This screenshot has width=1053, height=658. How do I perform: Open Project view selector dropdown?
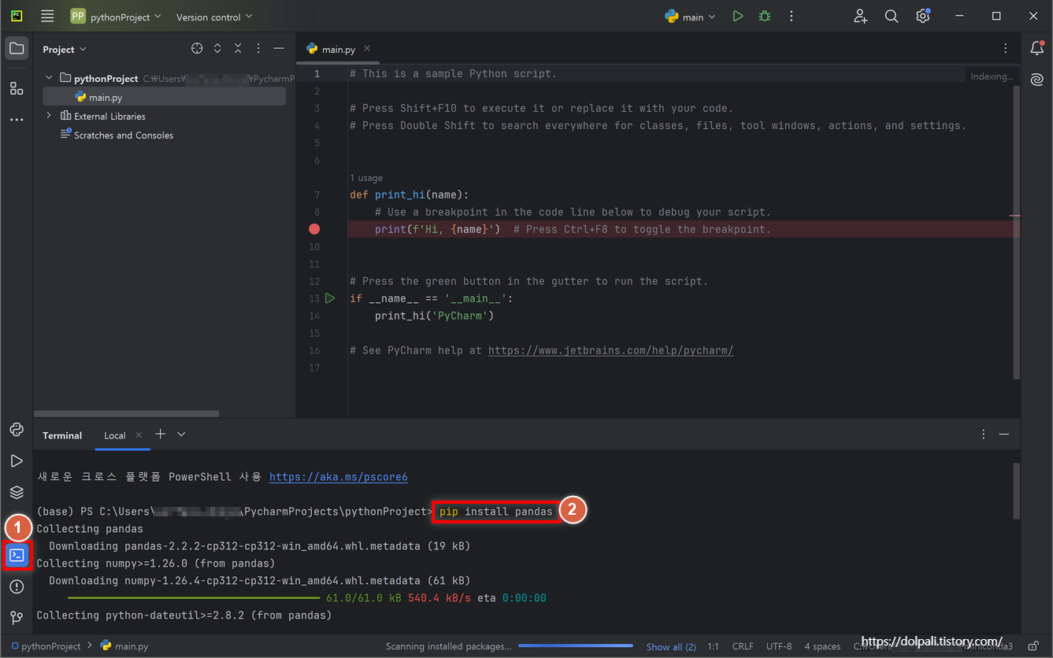coord(65,49)
